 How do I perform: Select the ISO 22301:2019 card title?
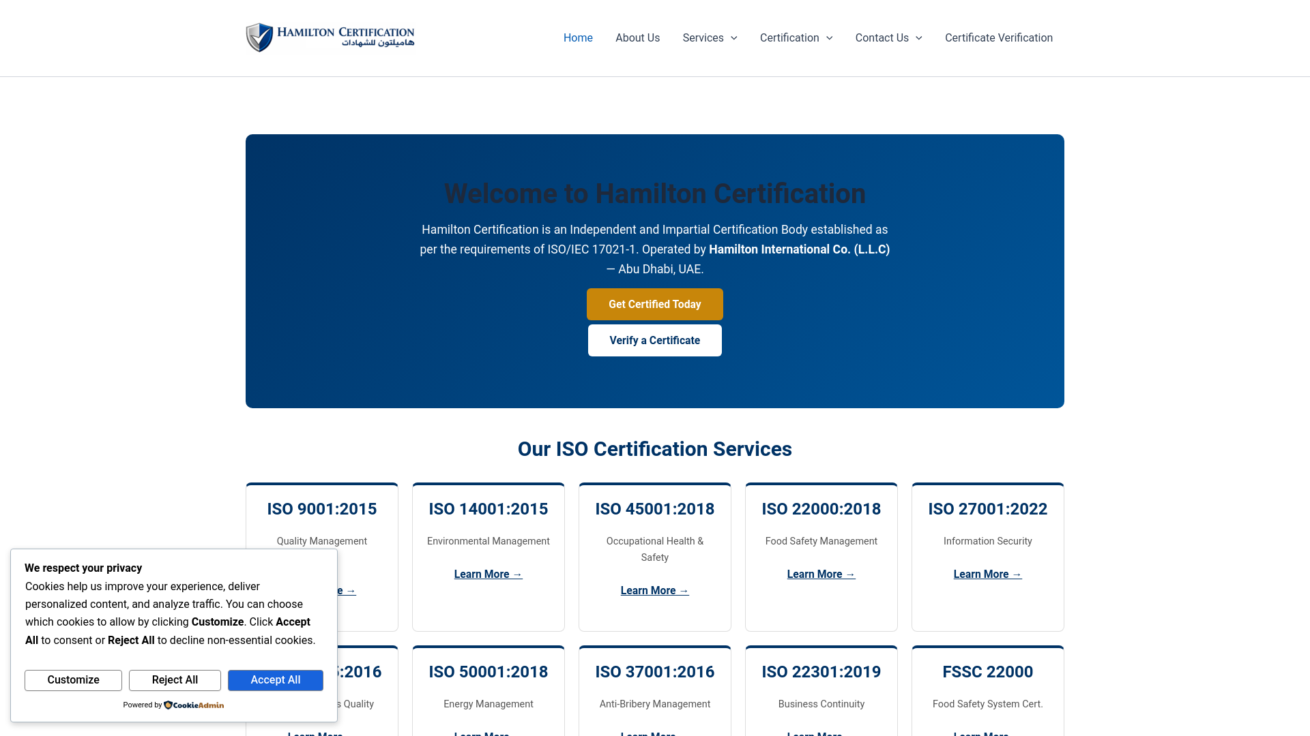pos(821,672)
